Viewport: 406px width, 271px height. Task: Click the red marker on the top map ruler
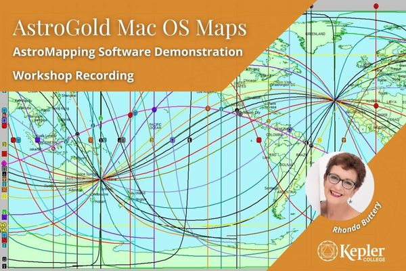(376, 6)
